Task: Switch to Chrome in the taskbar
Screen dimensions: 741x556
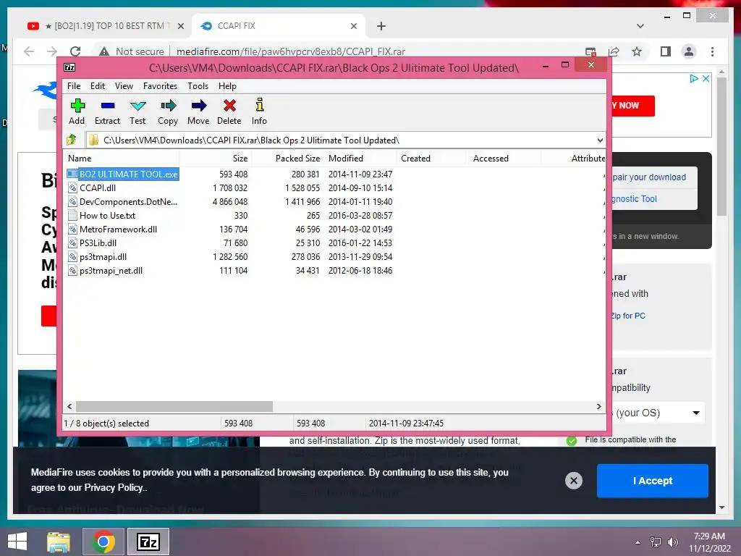Action: [103, 542]
